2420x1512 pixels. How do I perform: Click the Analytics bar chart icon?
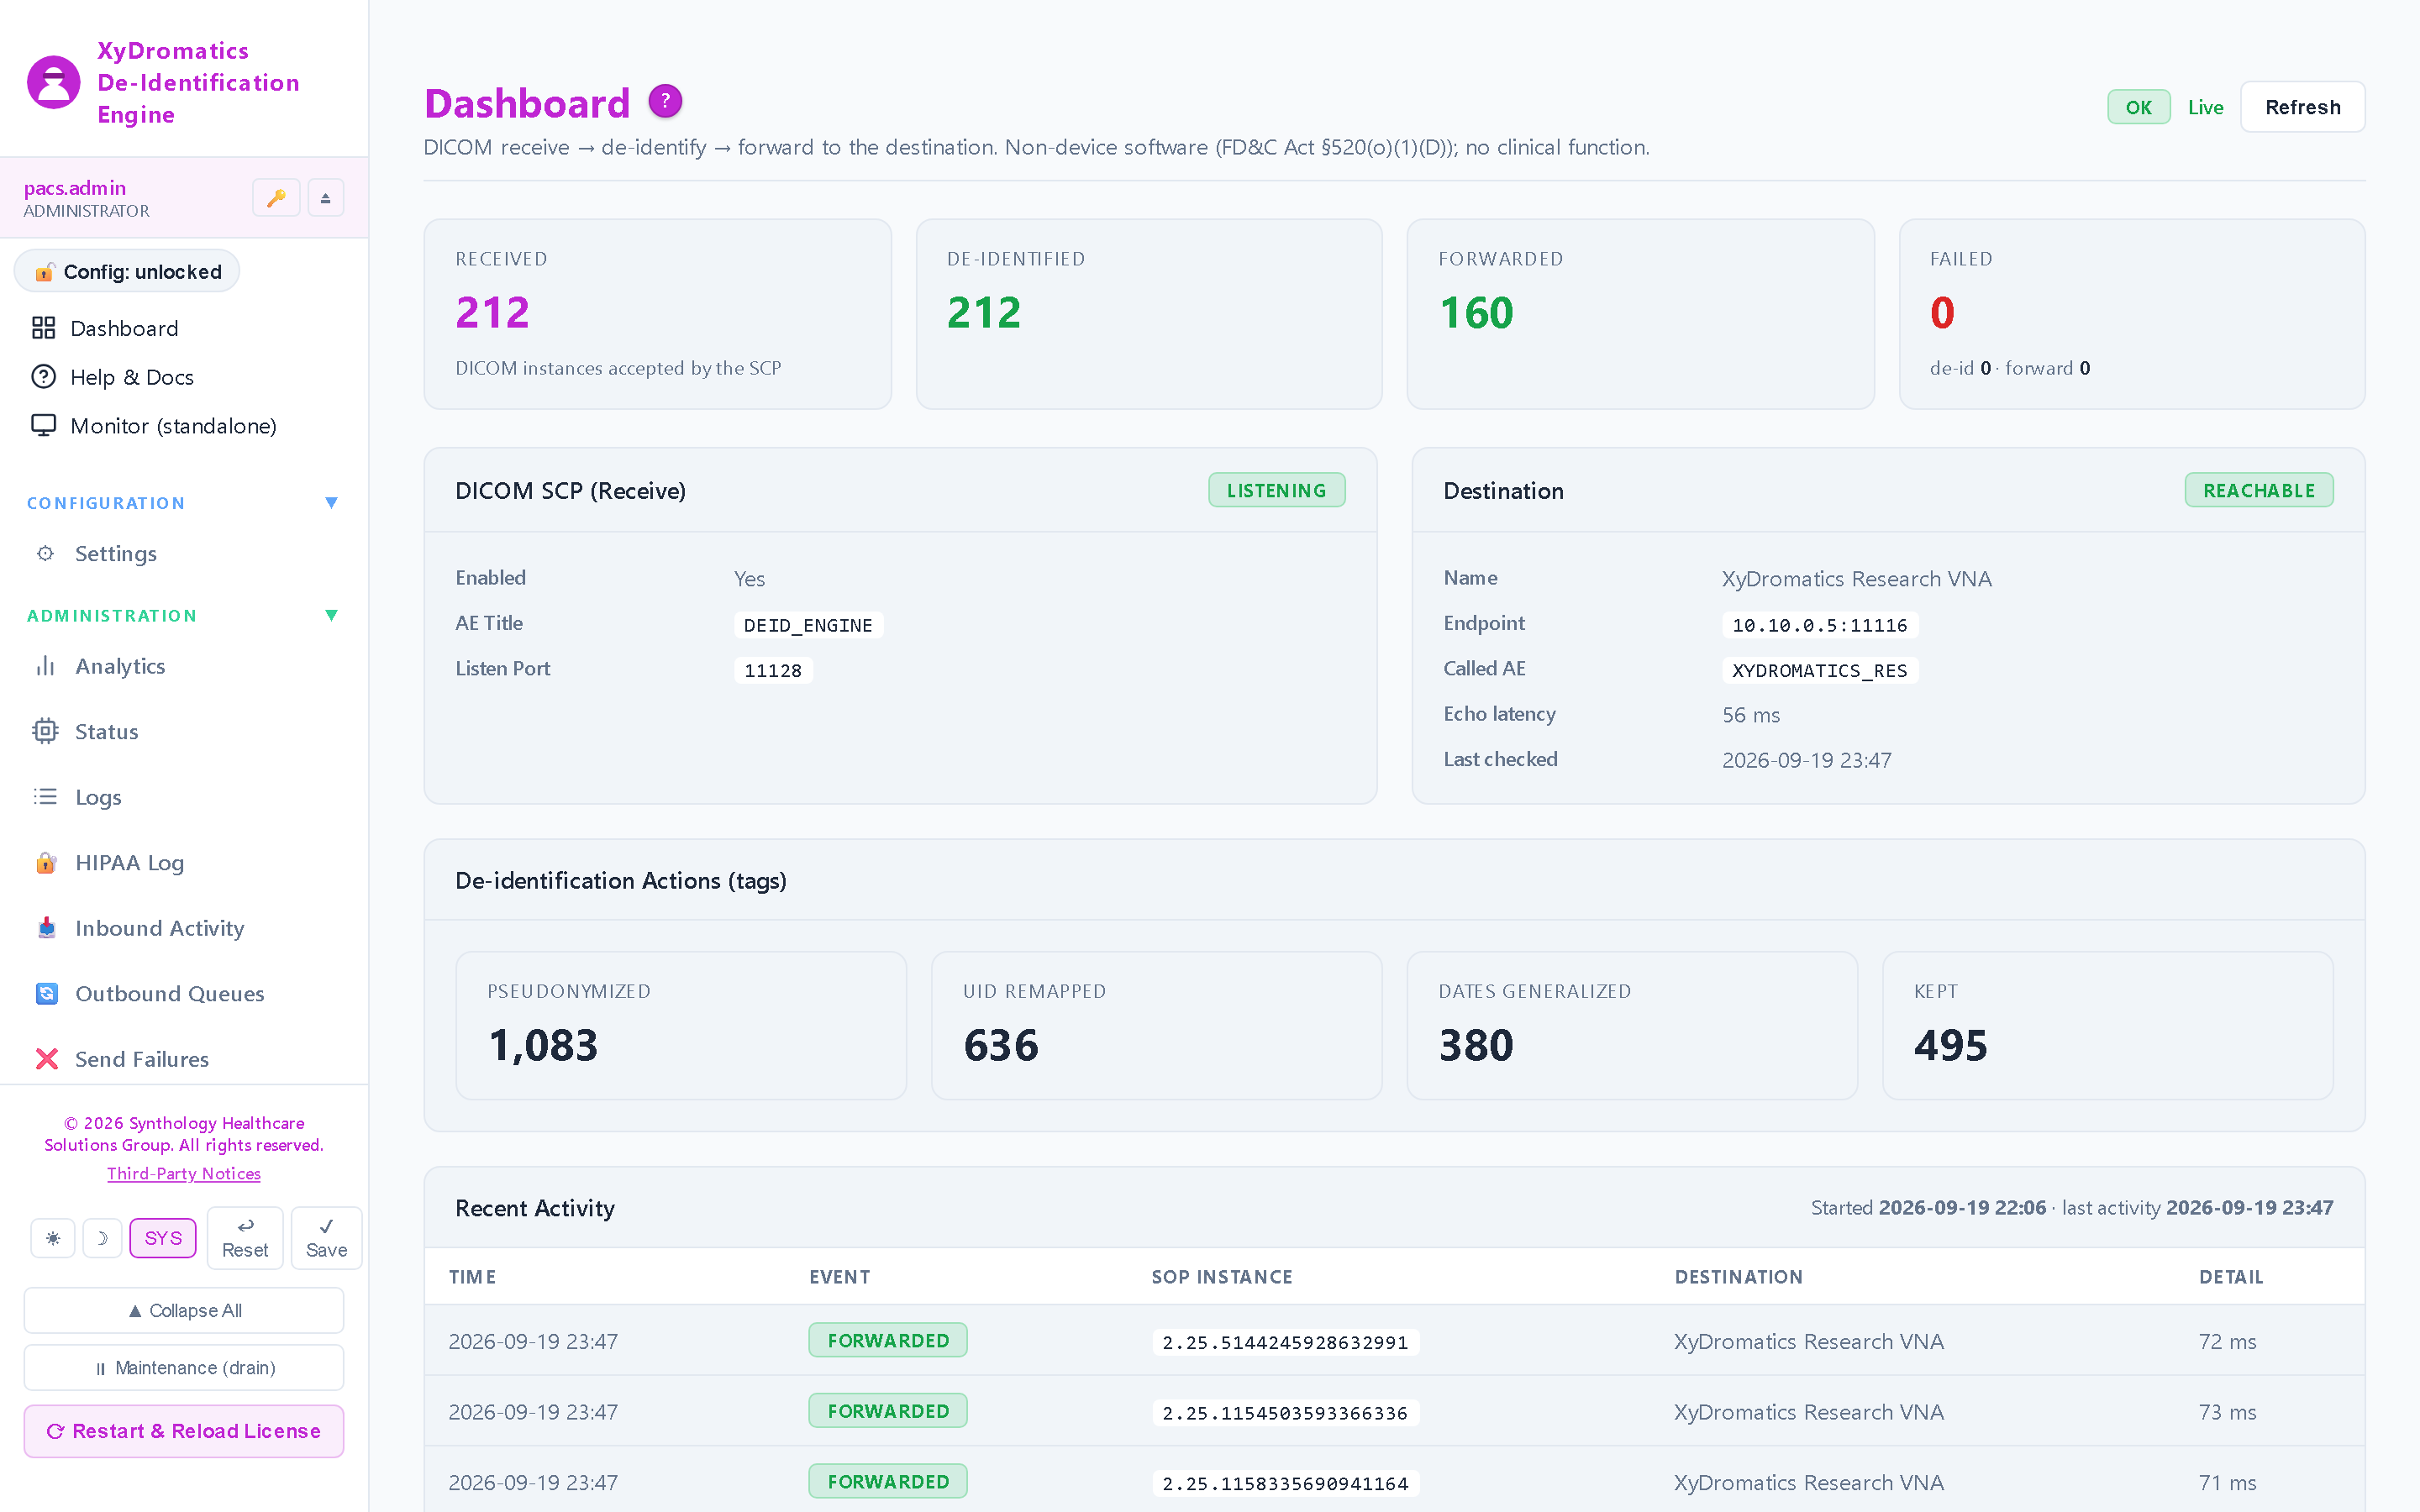(46, 666)
